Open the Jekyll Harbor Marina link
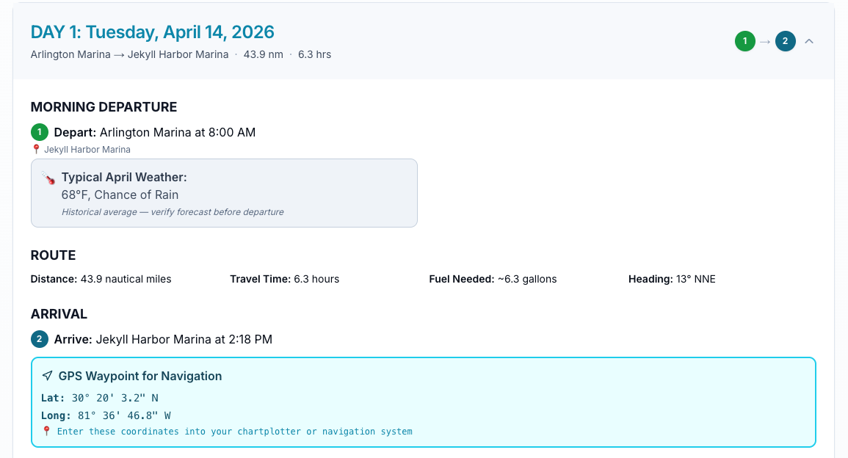Screen dimensions: 848x458 (x=86, y=149)
